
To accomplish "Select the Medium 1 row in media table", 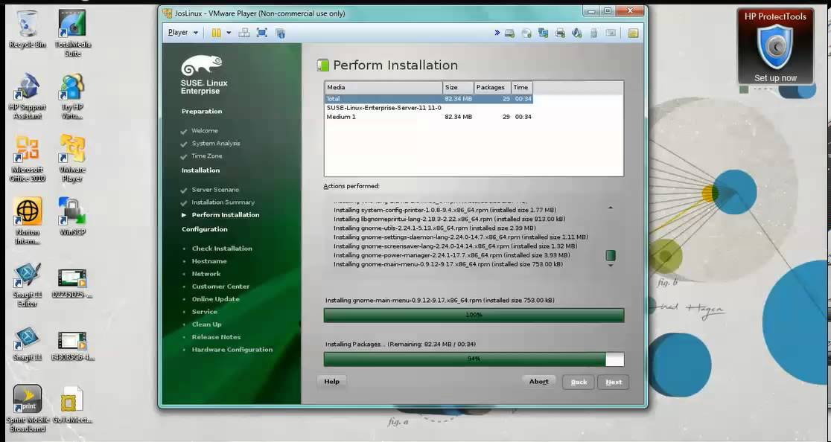I will pos(428,117).
